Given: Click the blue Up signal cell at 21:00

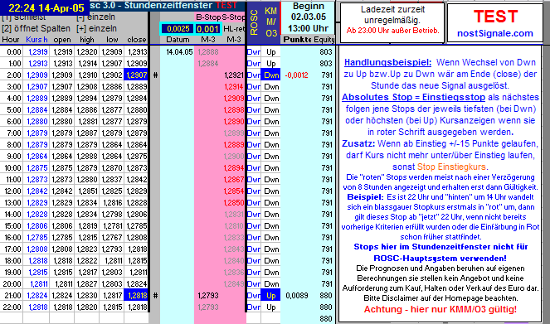Looking at the screenshot, I should [270, 295].
